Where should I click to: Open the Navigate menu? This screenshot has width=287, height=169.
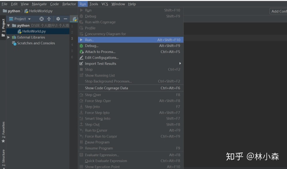pyautogui.click(x=39, y=4)
